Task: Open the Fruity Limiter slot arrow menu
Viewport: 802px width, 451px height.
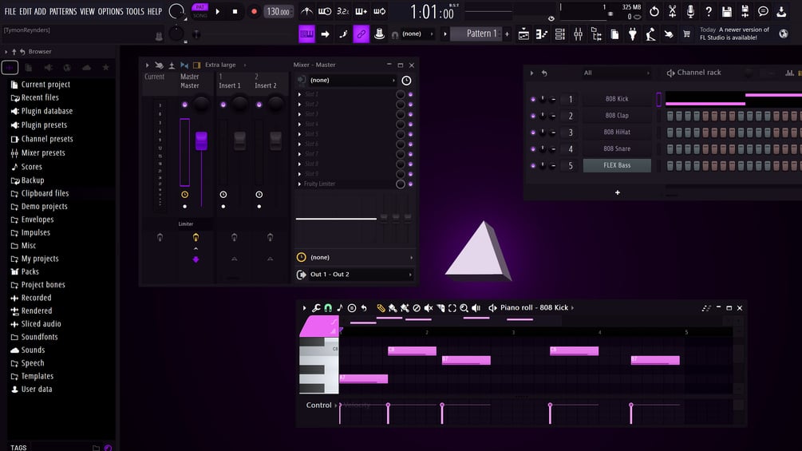Action: (300, 184)
